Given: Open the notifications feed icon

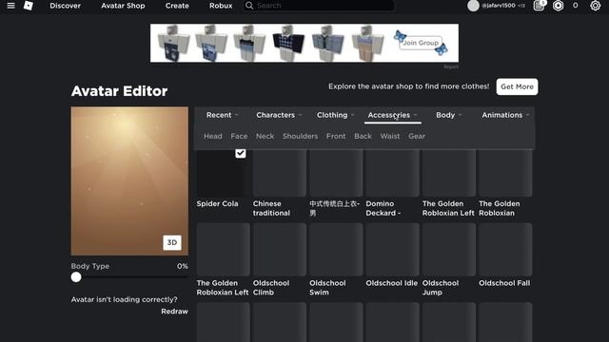Looking at the screenshot, I should pyautogui.click(x=540, y=6).
